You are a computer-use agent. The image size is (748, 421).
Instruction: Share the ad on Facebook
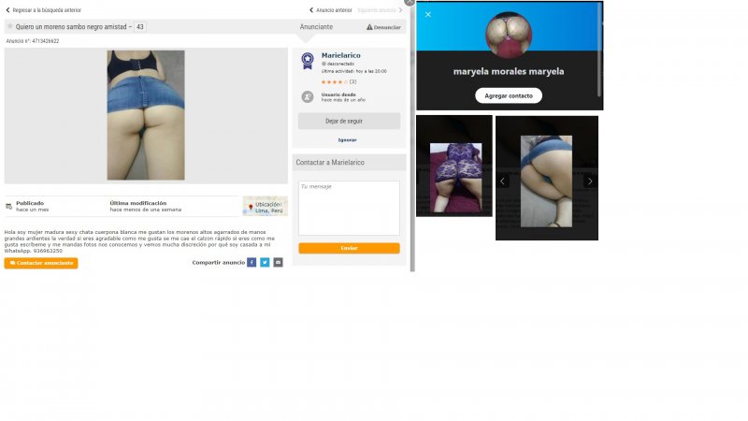coord(252,263)
